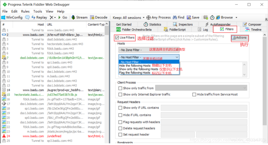The image size is (268, 145).
Task: Check Hide if URL contains
Action: tap(120, 115)
